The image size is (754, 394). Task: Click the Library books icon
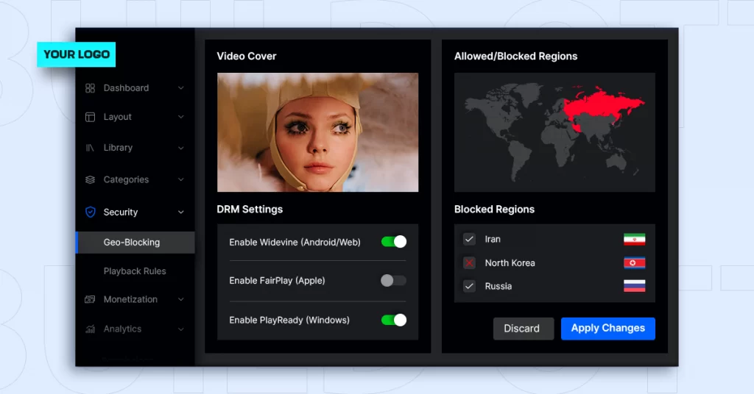pyautogui.click(x=90, y=148)
